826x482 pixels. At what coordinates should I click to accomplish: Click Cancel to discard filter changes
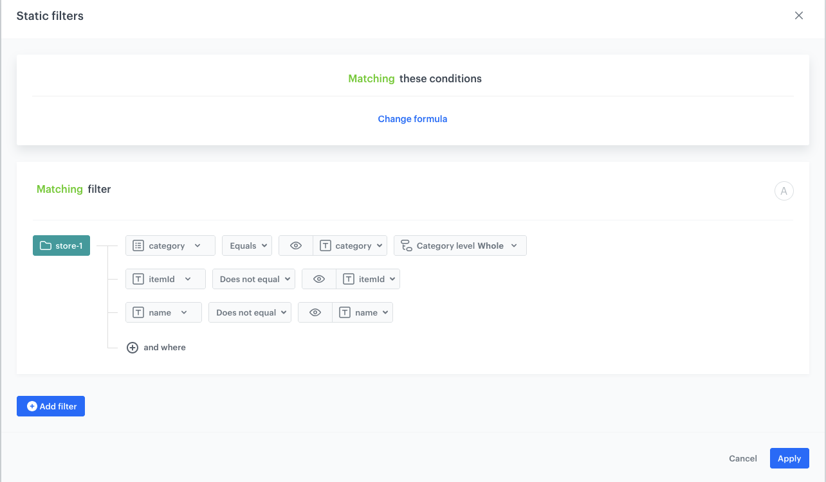pyautogui.click(x=742, y=458)
